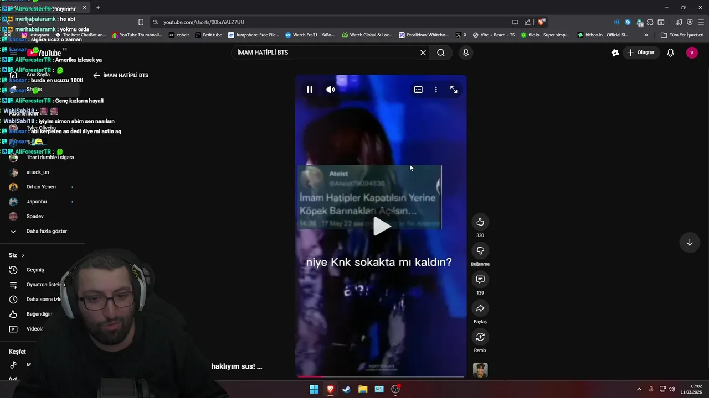Open site settings icon in address bar
Screen dimensions: 709x398
(155, 22)
